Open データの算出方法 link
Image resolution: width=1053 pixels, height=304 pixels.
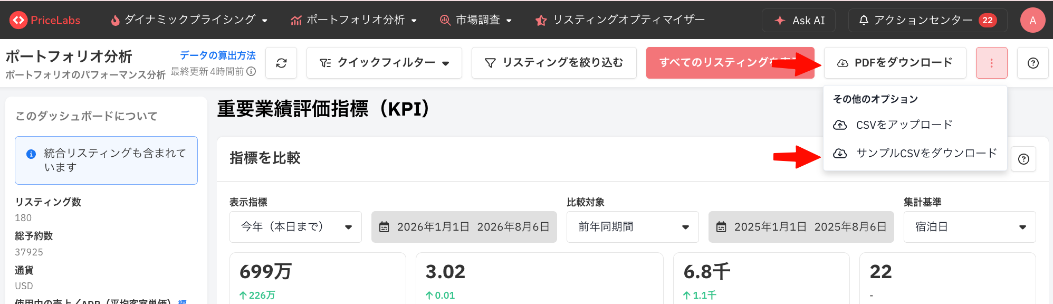click(x=217, y=55)
